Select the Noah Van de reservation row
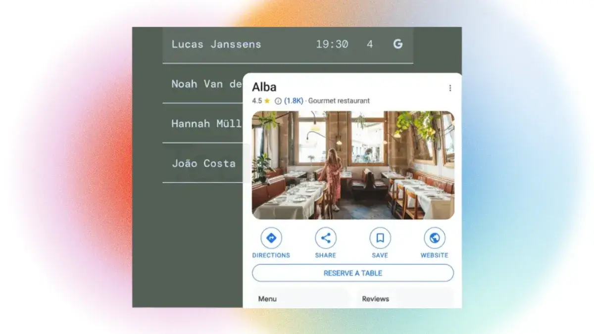The height and width of the screenshot is (334, 594). [x=203, y=84]
